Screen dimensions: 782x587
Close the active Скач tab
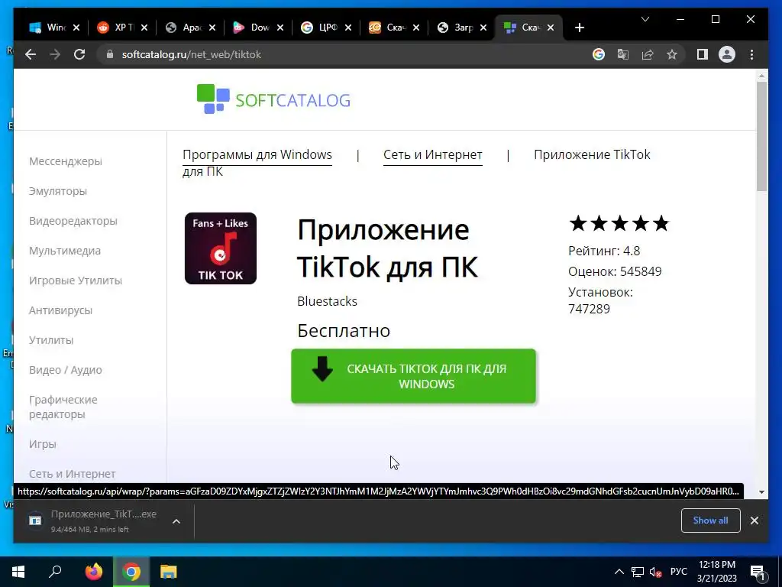tap(550, 28)
